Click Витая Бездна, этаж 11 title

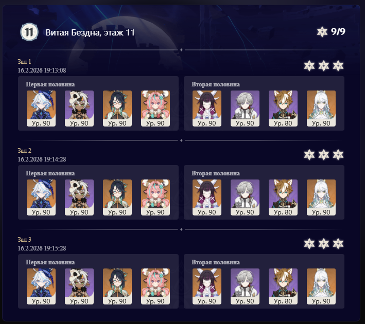pyautogui.click(x=90, y=32)
